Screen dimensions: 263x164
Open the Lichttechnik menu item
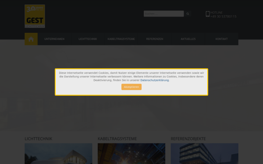(x=88, y=39)
